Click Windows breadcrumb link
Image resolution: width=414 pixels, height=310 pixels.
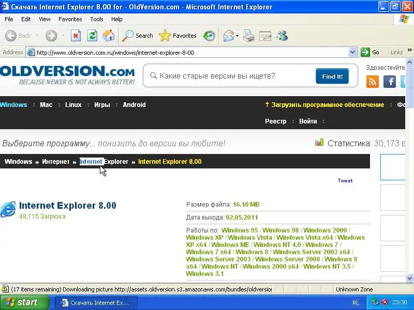(x=18, y=162)
